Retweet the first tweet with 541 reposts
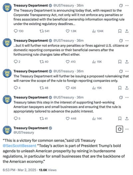The width and height of the screenshot is (133, 175). (x=45, y=31)
